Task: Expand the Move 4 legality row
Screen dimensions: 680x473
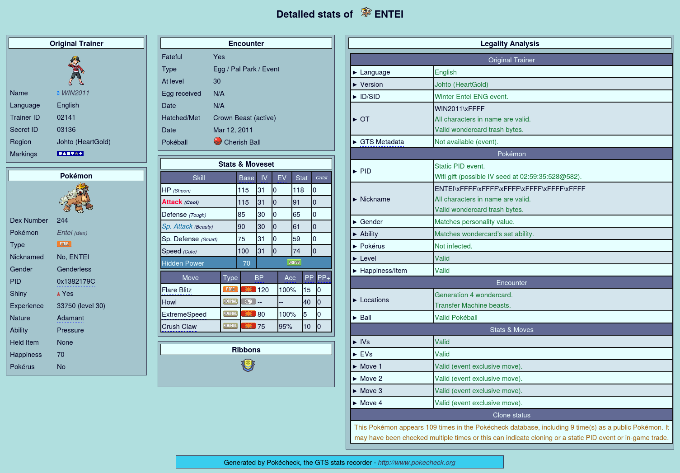Action: click(355, 403)
